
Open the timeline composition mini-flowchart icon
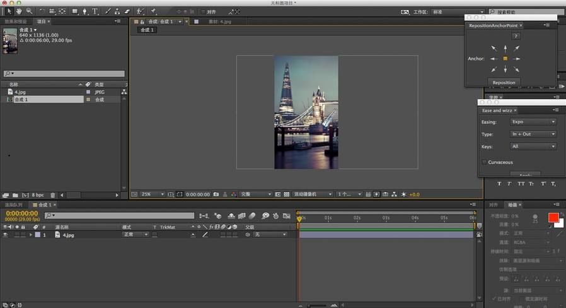coord(204,216)
